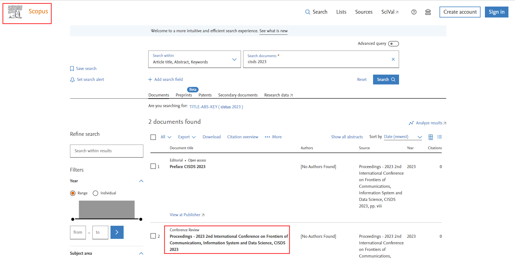Click the year 'to' input box
Viewport: 515px width, 258px height.
coord(100,233)
